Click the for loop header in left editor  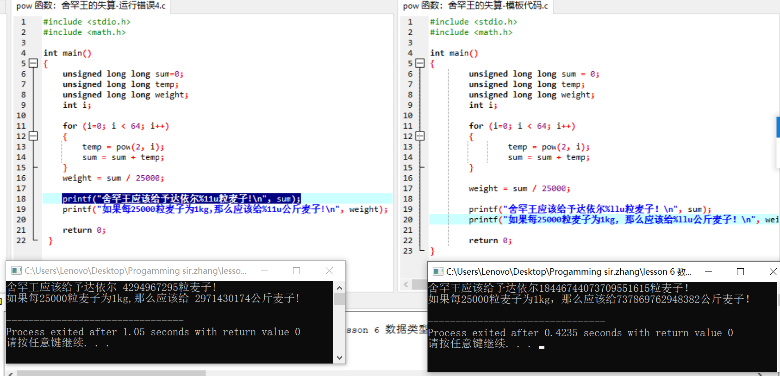click(x=116, y=126)
